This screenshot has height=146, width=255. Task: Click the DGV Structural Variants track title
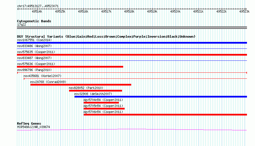coord(106,36)
